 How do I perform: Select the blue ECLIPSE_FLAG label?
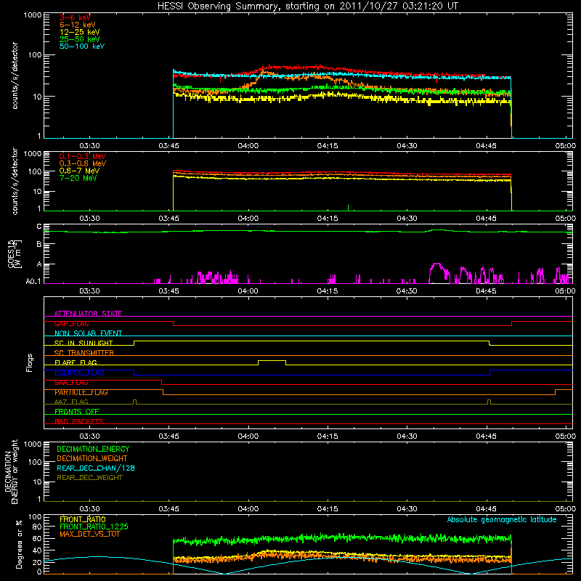[x=79, y=373]
